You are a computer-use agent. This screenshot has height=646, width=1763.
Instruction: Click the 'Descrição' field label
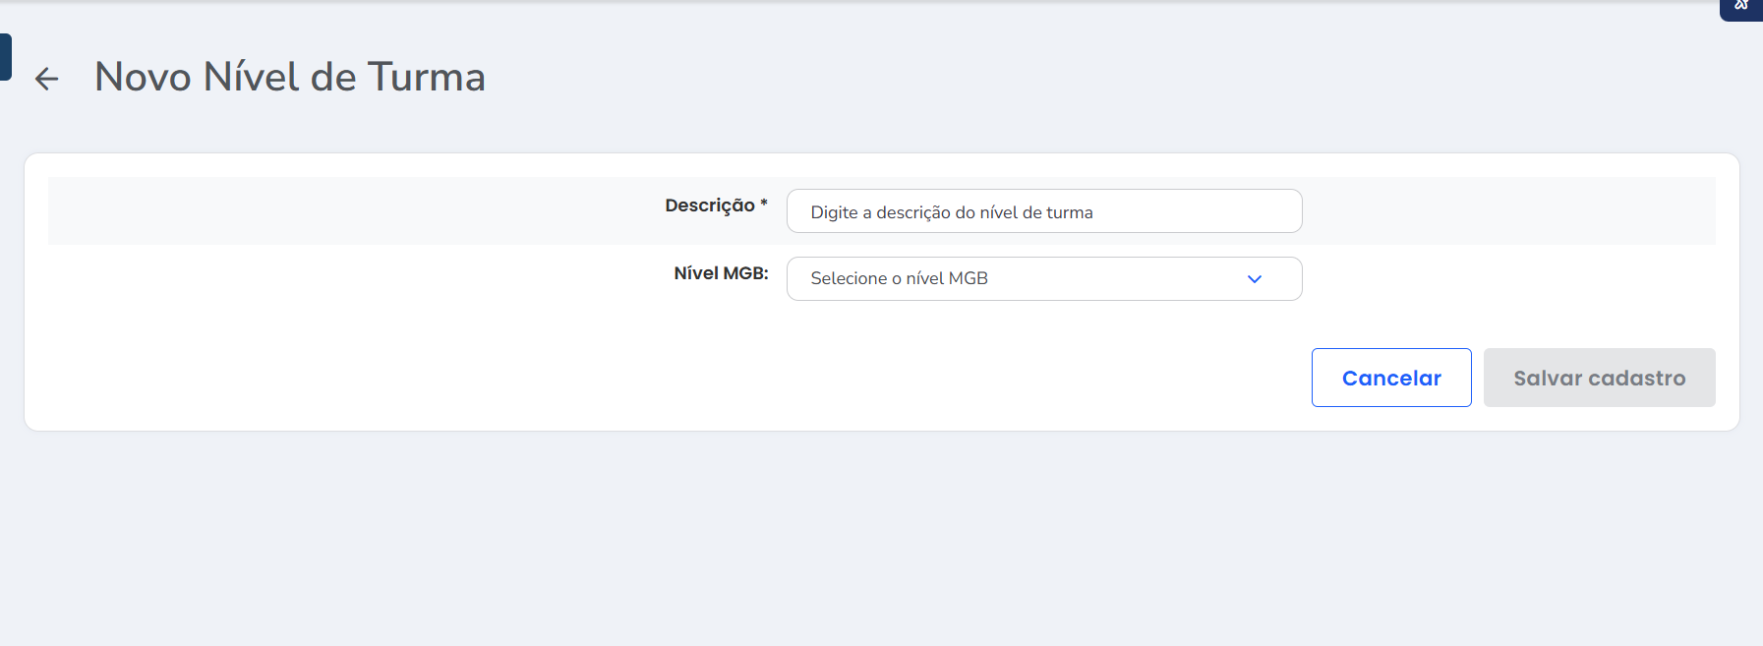[x=709, y=206]
